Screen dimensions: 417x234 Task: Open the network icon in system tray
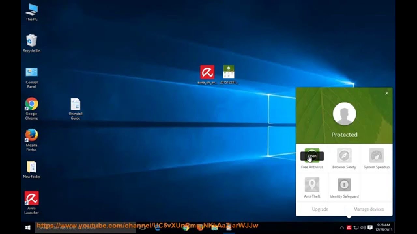tap(356, 228)
